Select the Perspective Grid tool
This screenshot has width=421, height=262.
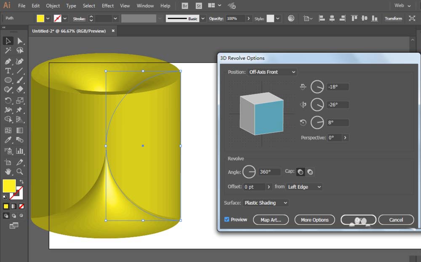click(20, 119)
